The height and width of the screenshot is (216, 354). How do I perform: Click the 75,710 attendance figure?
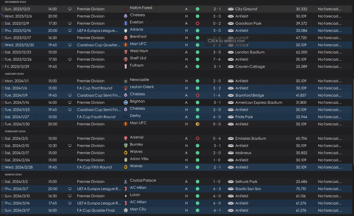pyautogui.click(x=301, y=189)
